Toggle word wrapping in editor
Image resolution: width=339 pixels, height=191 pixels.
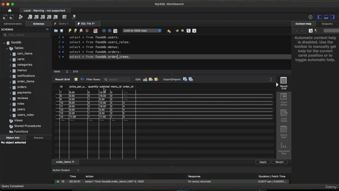click(194, 31)
